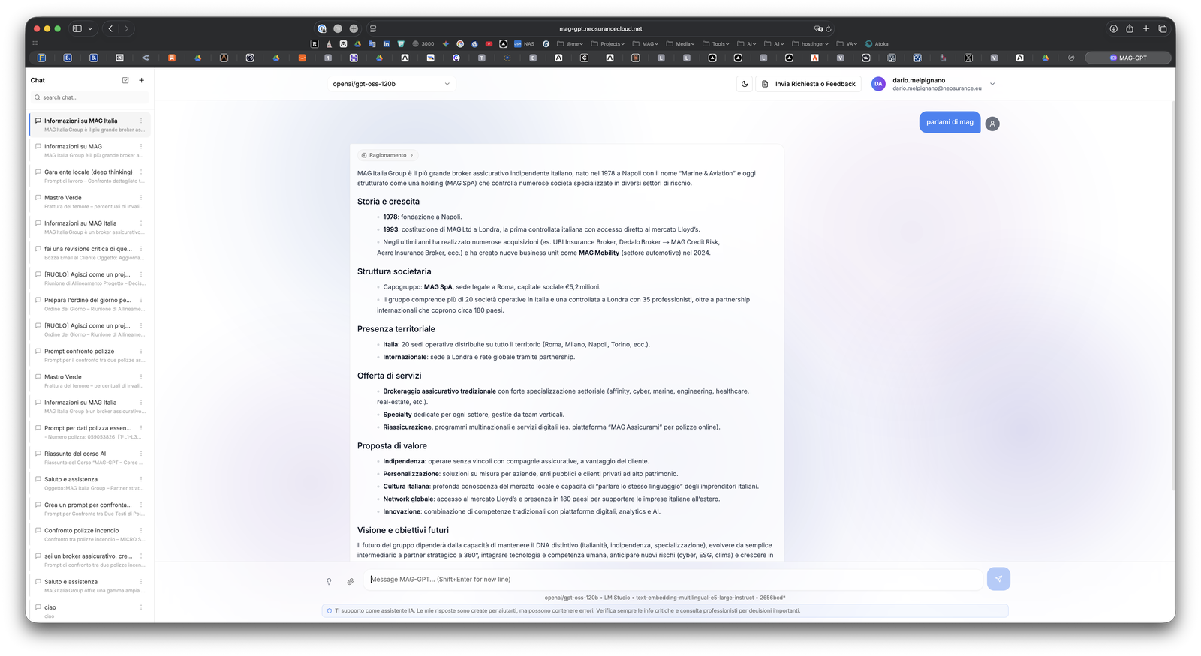Open Safari downloads icon
The image size is (1201, 656).
pos(1113,28)
